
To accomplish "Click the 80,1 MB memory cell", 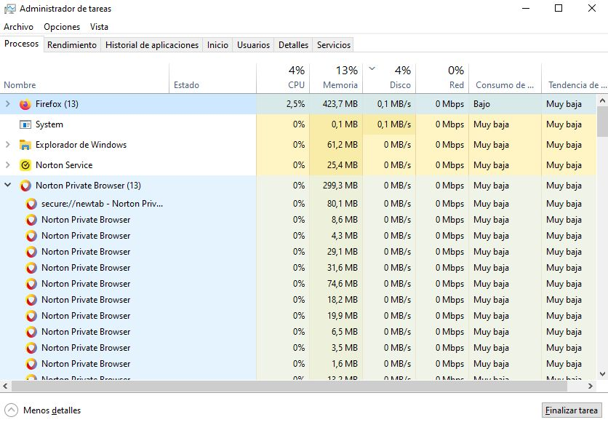I will click(x=343, y=204).
